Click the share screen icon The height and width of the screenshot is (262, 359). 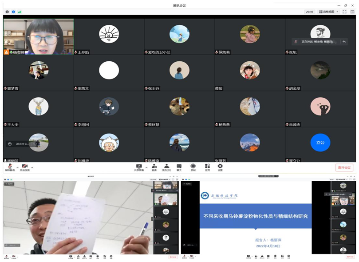(x=139, y=166)
